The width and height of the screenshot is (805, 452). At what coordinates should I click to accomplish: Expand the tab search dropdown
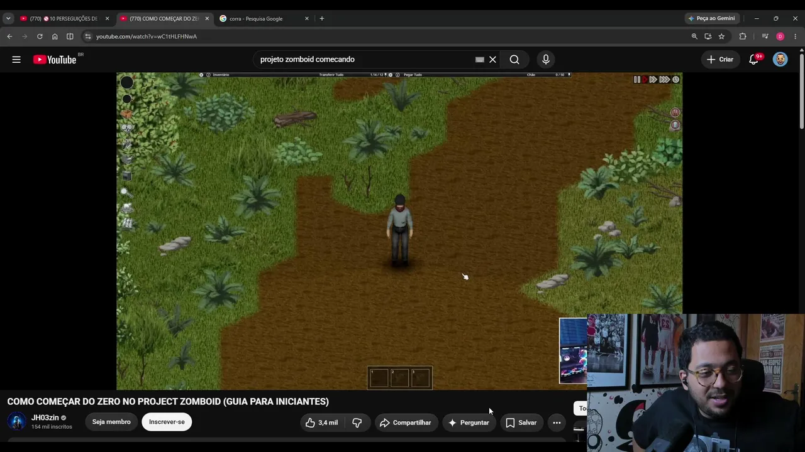[8, 19]
